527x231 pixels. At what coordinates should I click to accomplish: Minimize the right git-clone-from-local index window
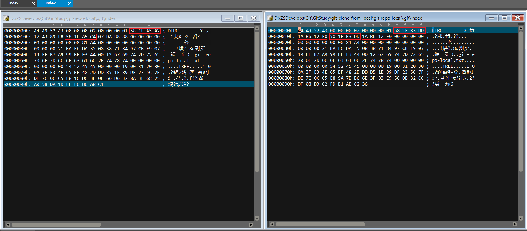point(492,18)
